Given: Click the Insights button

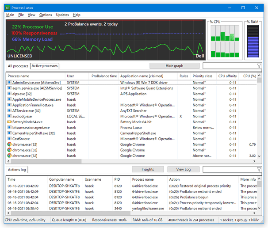Looking at the screenshot, I should [148, 169].
